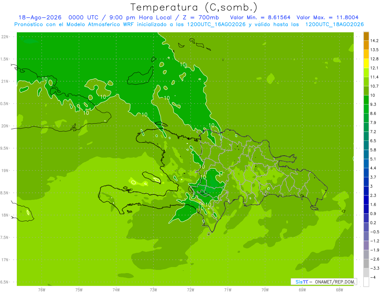The image size is (381, 294).
Task: Click the colorbar label "12.1"
Action: (374, 68)
